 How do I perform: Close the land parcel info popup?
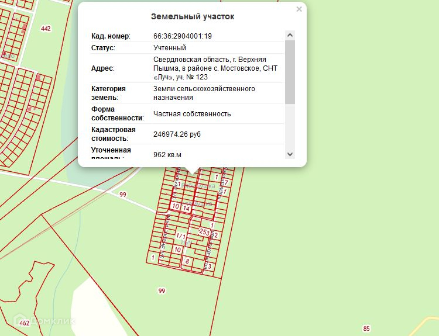299,9
